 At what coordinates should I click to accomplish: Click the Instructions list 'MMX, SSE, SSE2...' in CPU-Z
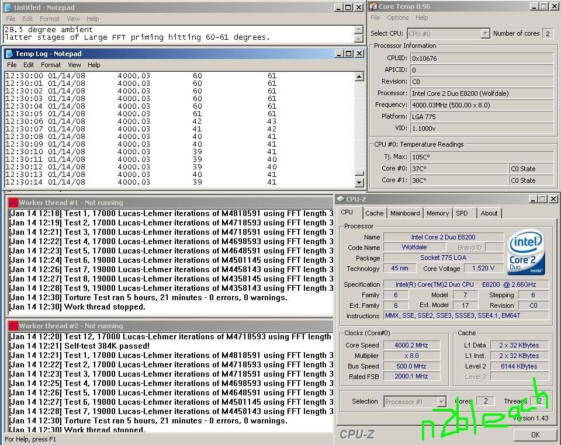466,315
